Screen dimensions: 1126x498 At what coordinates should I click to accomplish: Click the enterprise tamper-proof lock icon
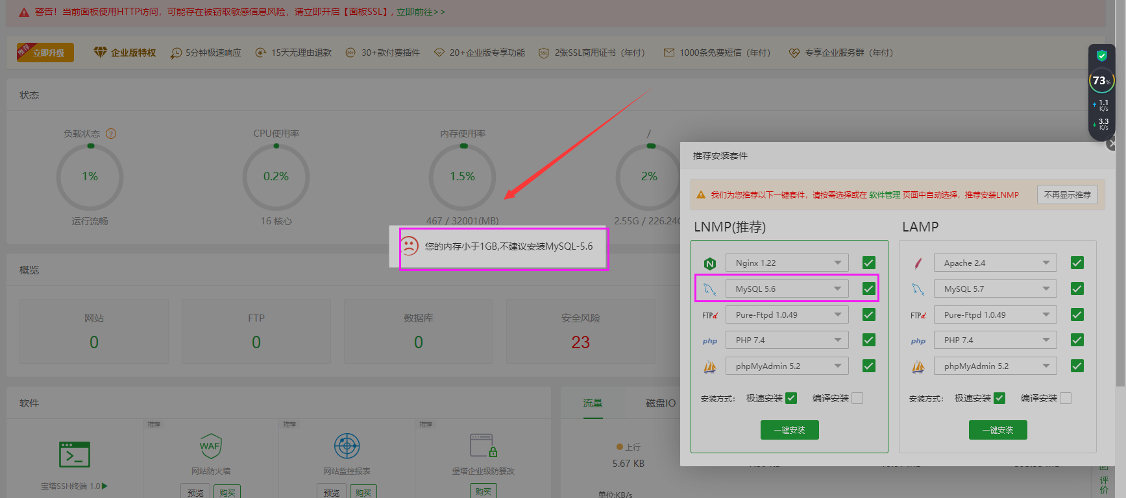483,446
